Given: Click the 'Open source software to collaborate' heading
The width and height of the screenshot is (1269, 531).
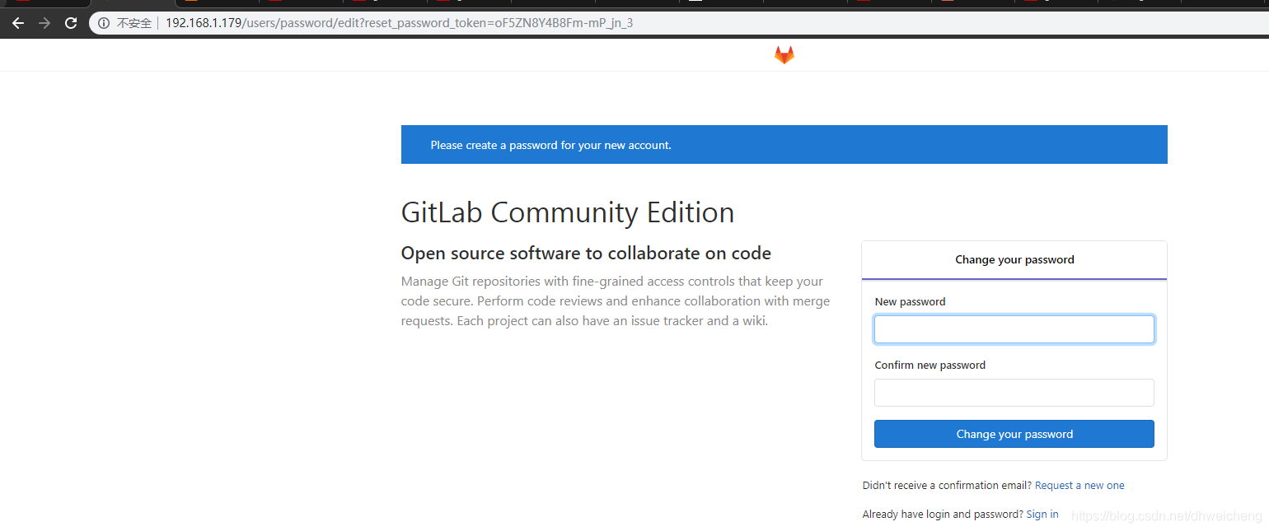Looking at the screenshot, I should [586, 254].
